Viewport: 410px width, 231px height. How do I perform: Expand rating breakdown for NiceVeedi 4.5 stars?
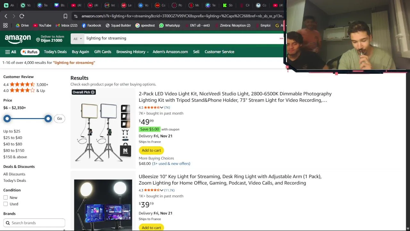click(161, 107)
